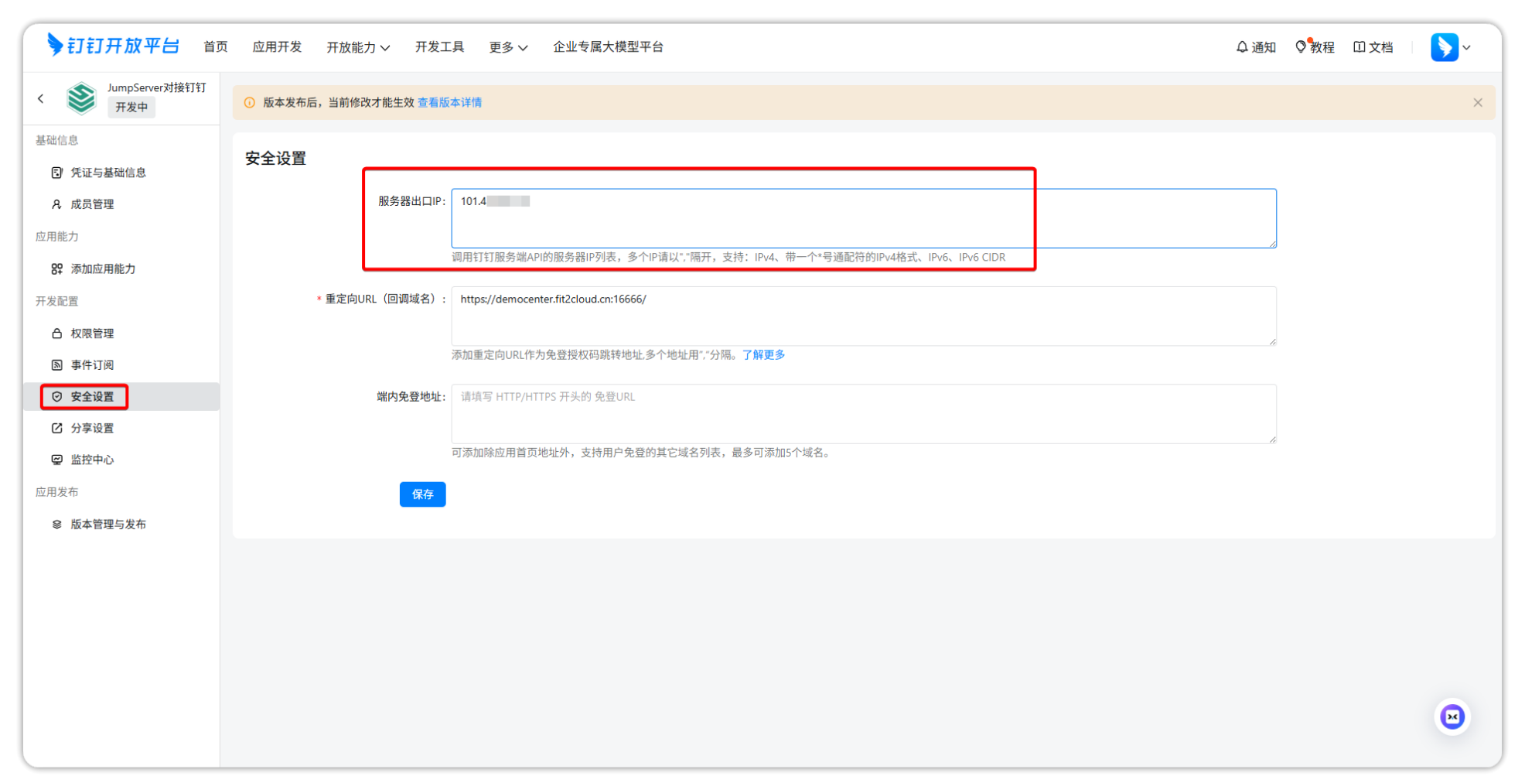Focus the 端内免登地址 input box
The width and height of the screenshot is (1525, 783).
click(x=863, y=414)
